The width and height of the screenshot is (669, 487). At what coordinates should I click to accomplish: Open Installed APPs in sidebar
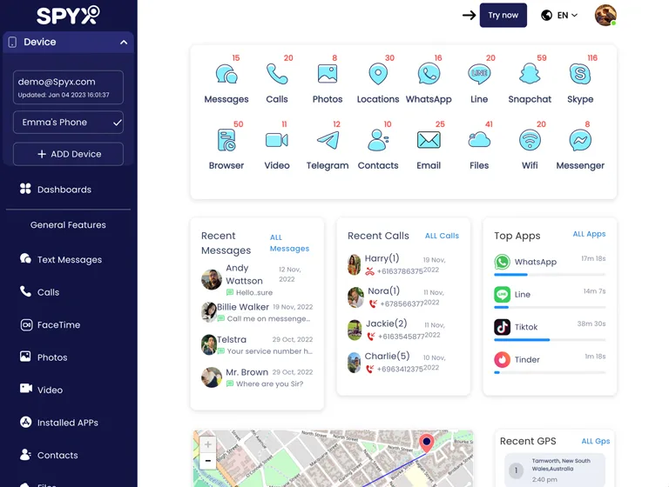(x=59, y=423)
